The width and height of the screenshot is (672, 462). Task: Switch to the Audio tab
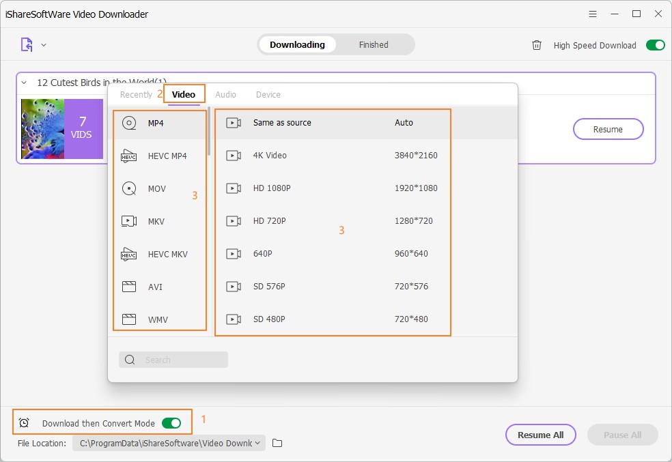pos(225,94)
